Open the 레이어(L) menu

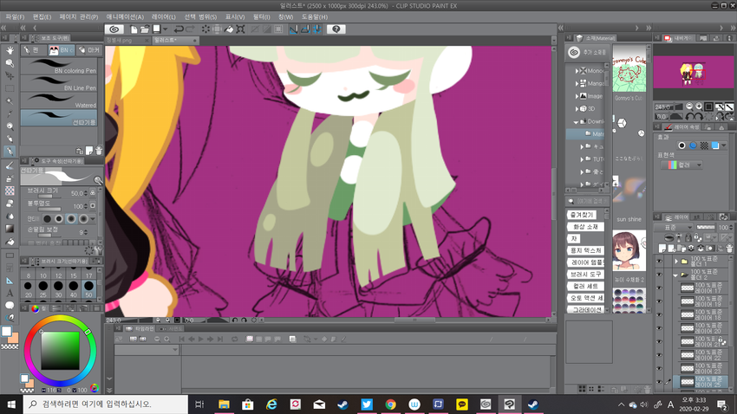point(164,17)
